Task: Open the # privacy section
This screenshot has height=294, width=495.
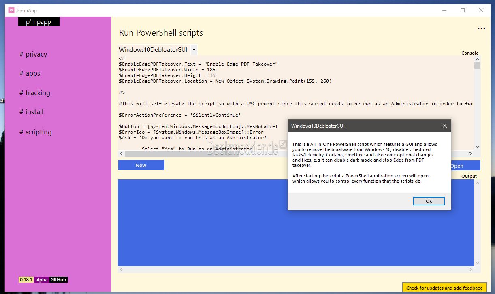Action: tap(33, 54)
